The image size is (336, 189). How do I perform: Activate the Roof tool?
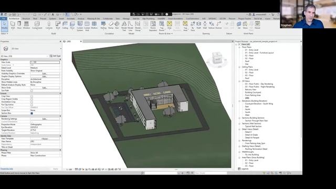58,25
